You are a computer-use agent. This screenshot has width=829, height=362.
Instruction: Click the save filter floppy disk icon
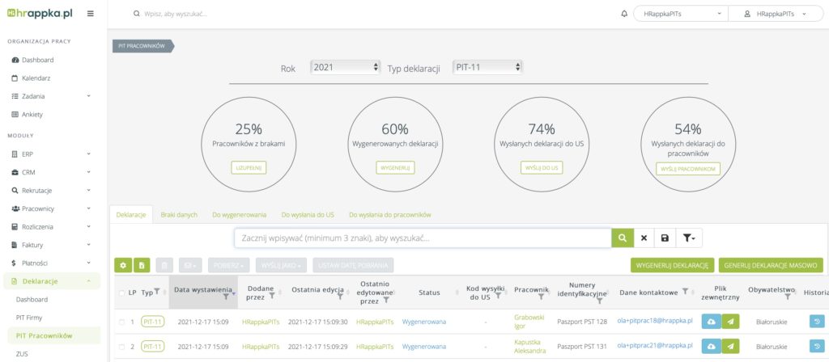pyautogui.click(x=665, y=238)
